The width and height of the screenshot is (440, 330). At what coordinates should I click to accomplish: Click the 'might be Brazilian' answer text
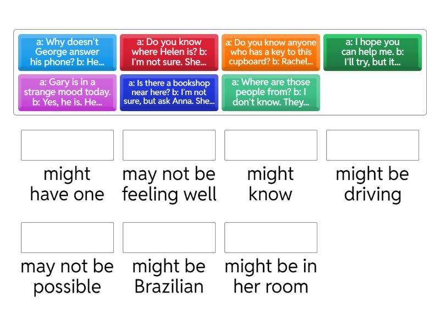169,276
